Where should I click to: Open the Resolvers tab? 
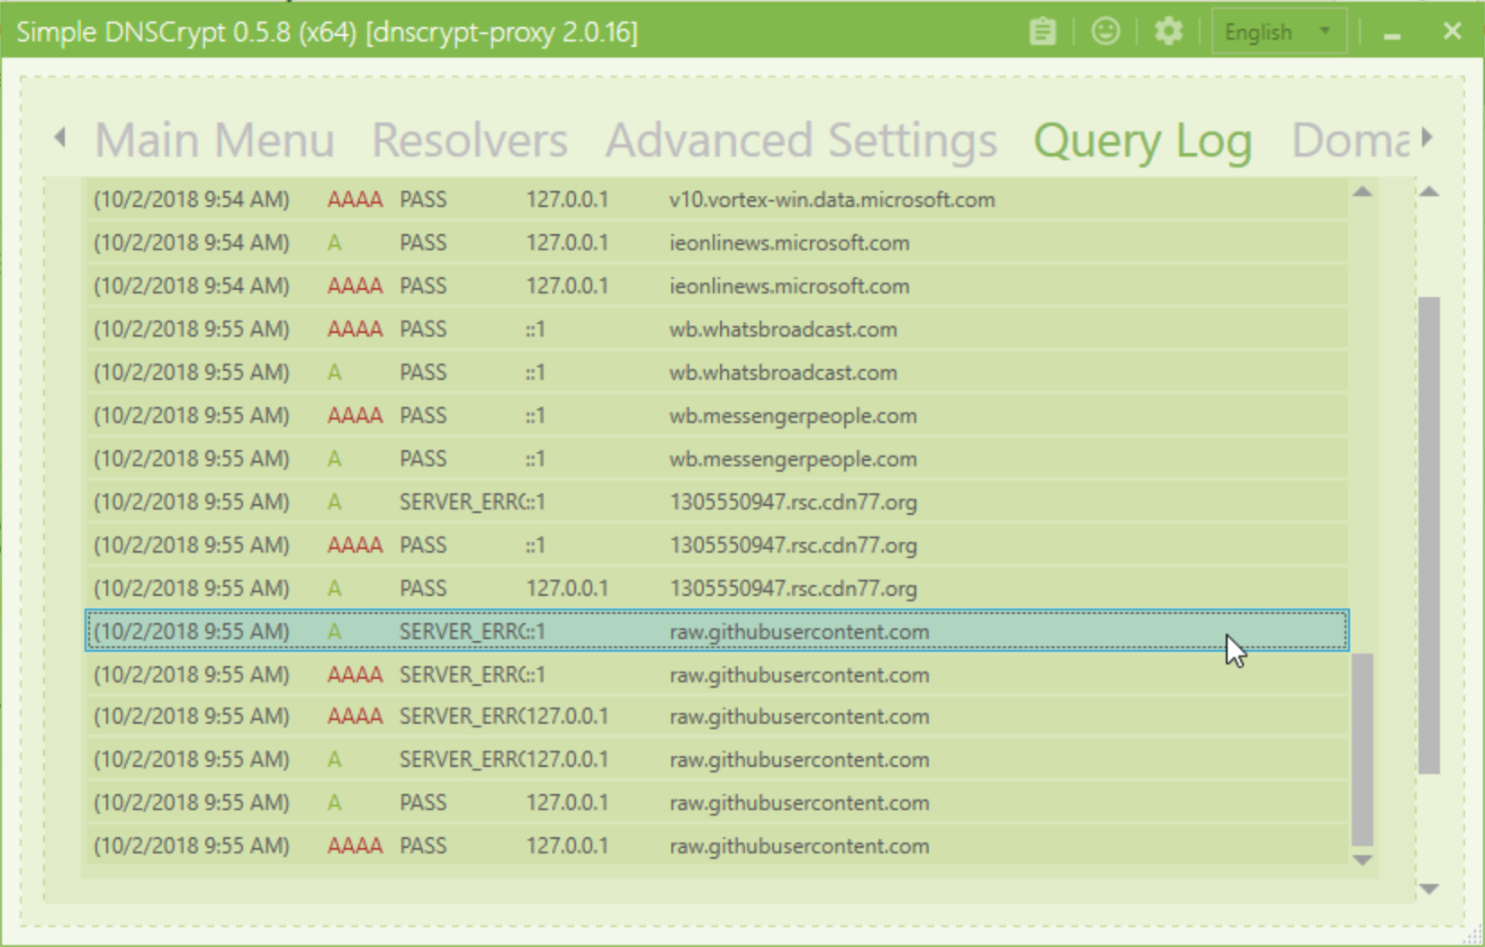coord(469,140)
